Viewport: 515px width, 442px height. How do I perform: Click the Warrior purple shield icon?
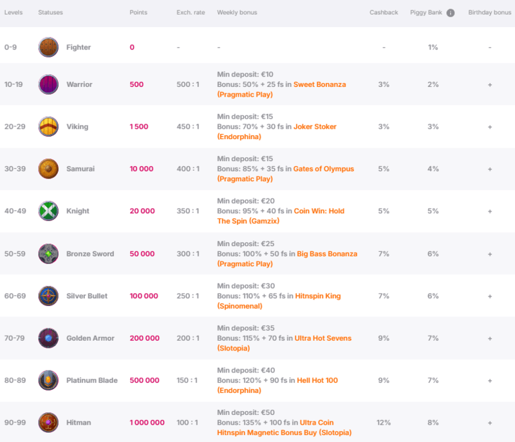click(x=48, y=84)
